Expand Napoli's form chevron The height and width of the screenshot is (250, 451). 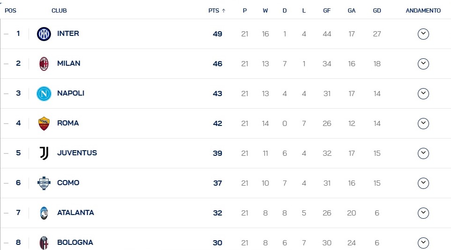pos(423,93)
